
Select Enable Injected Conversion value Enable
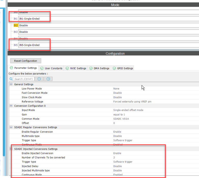coord(117,153)
